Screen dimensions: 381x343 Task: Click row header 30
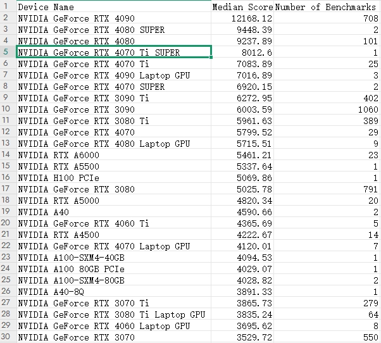pyautogui.click(x=8, y=337)
